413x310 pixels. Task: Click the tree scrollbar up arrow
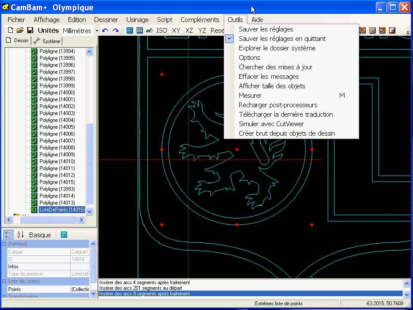click(x=89, y=52)
